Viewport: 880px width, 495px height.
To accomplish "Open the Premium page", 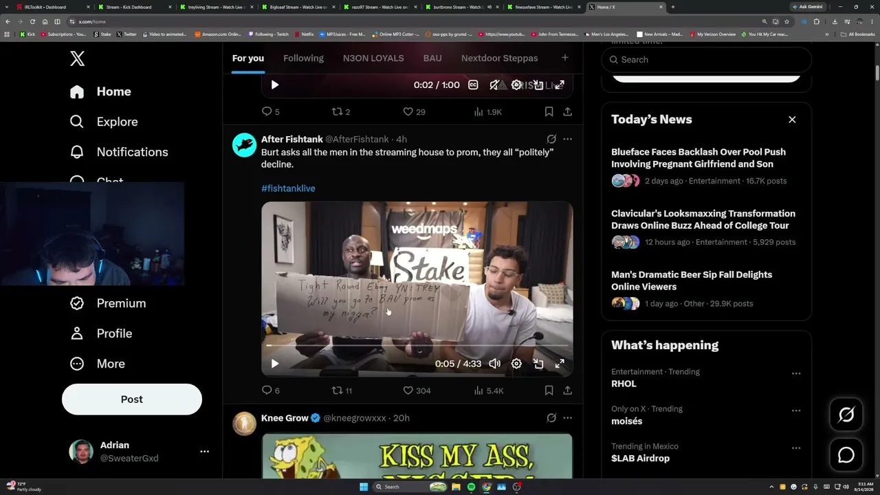I will click(x=108, y=303).
